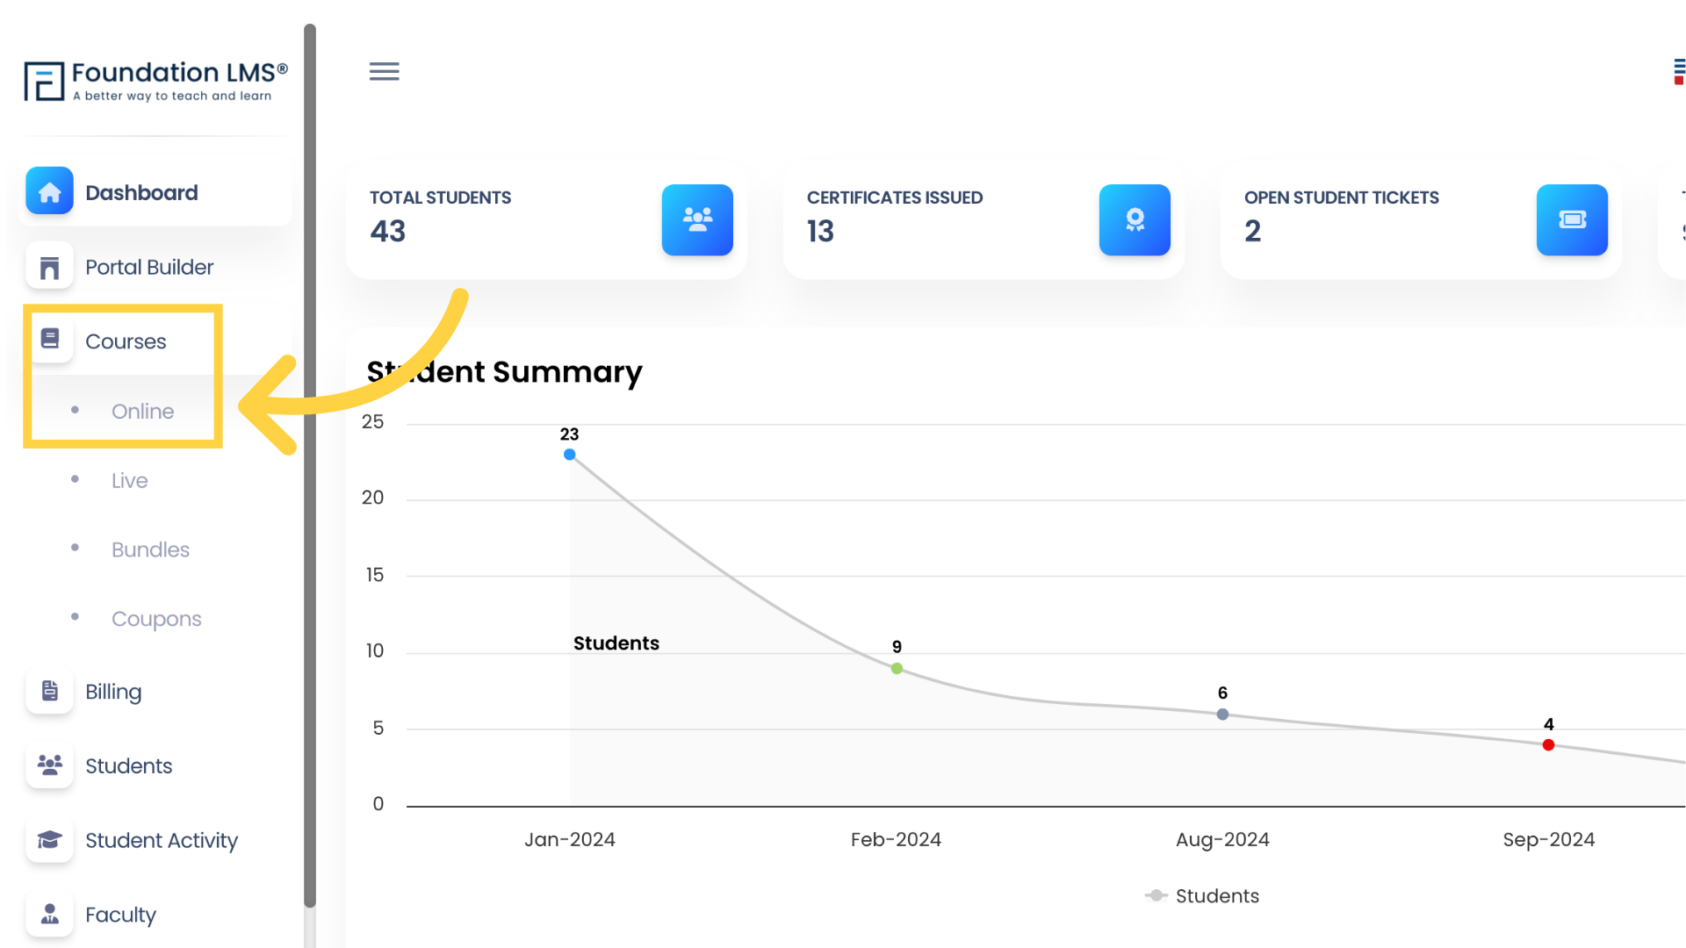Click the Students management icon
This screenshot has width=1686, height=948.
click(48, 765)
